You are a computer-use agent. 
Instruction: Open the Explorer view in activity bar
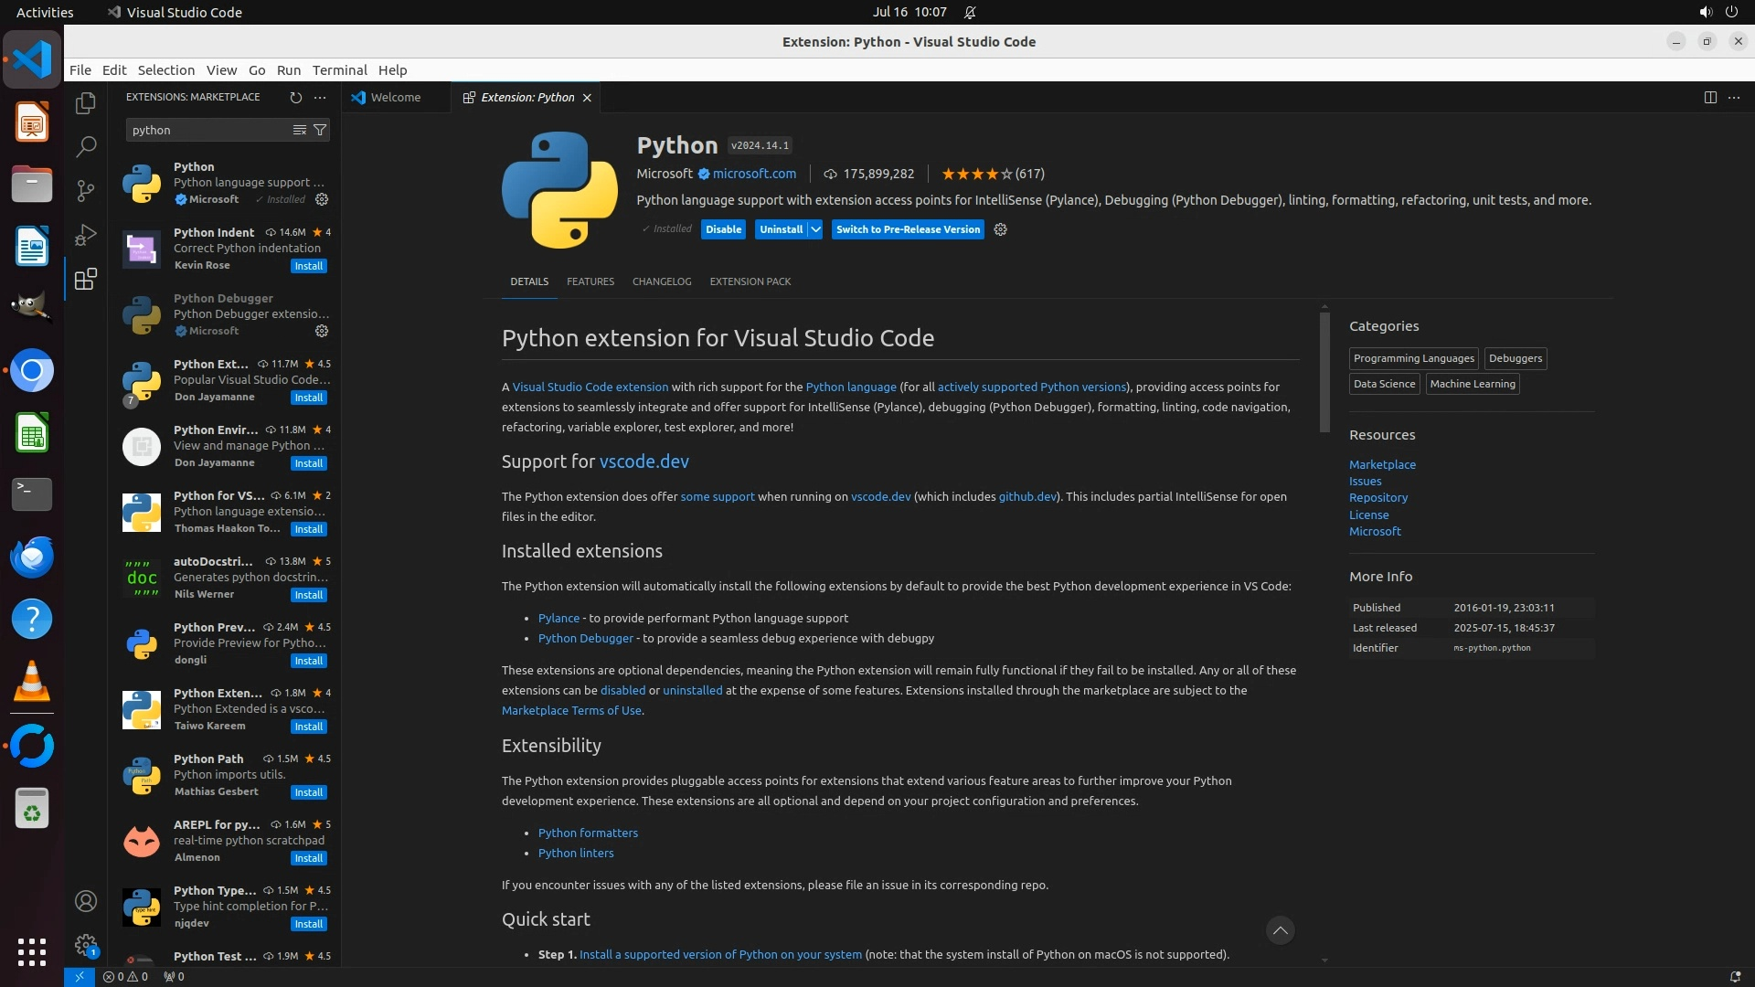pyautogui.click(x=85, y=103)
